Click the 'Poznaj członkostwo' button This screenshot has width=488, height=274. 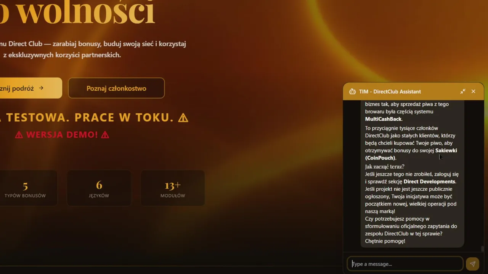116,88
